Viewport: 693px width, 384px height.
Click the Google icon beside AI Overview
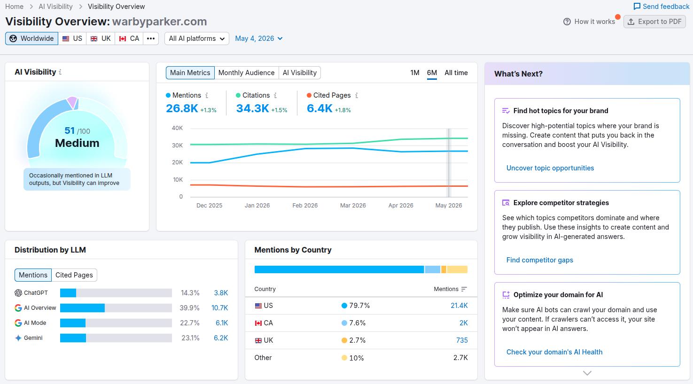18,308
